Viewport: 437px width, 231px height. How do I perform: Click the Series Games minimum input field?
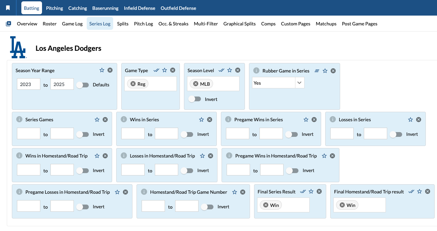click(28, 133)
